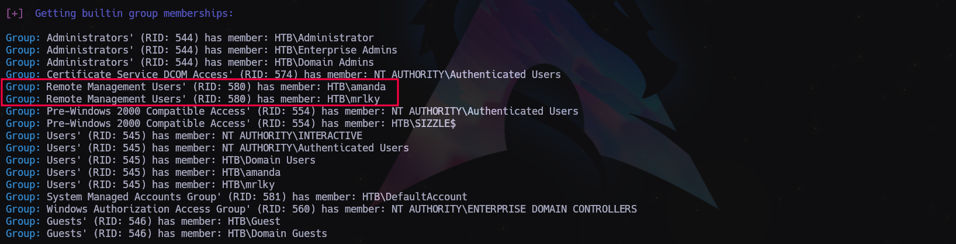This screenshot has width=956, height=244.
Task: Click the 'Getting builtin group memberships:' heading
Action: coord(134,13)
